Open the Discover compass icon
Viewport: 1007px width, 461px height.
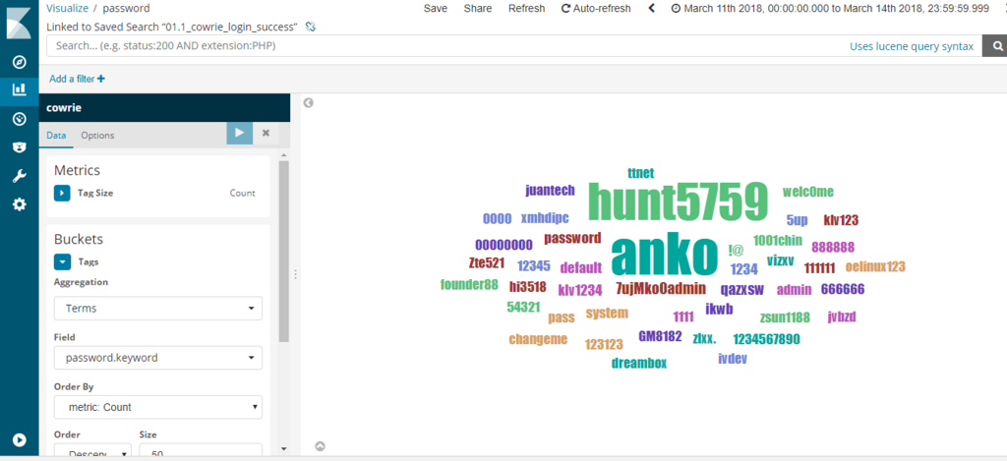pos(20,62)
